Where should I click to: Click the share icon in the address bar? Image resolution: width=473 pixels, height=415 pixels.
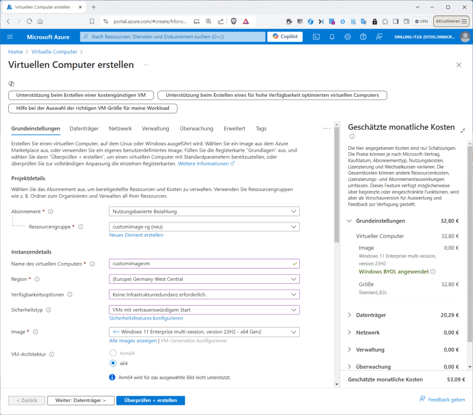pyautogui.click(x=220, y=21)
